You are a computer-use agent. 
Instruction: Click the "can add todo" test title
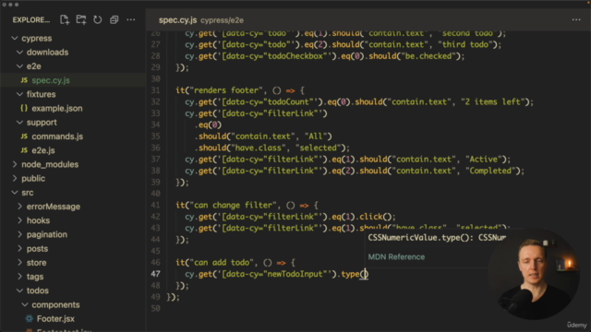(x=222, y=262)
